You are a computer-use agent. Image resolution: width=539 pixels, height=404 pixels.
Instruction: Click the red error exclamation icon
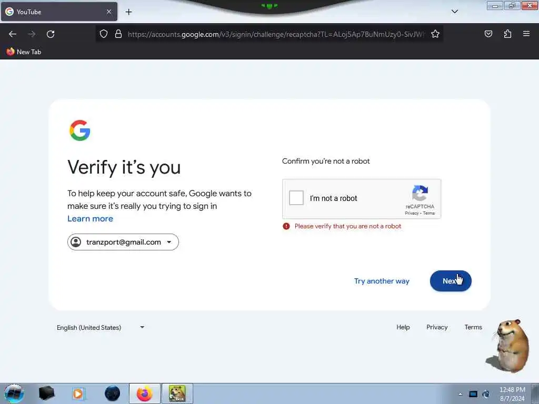click(x=286, y=226)
